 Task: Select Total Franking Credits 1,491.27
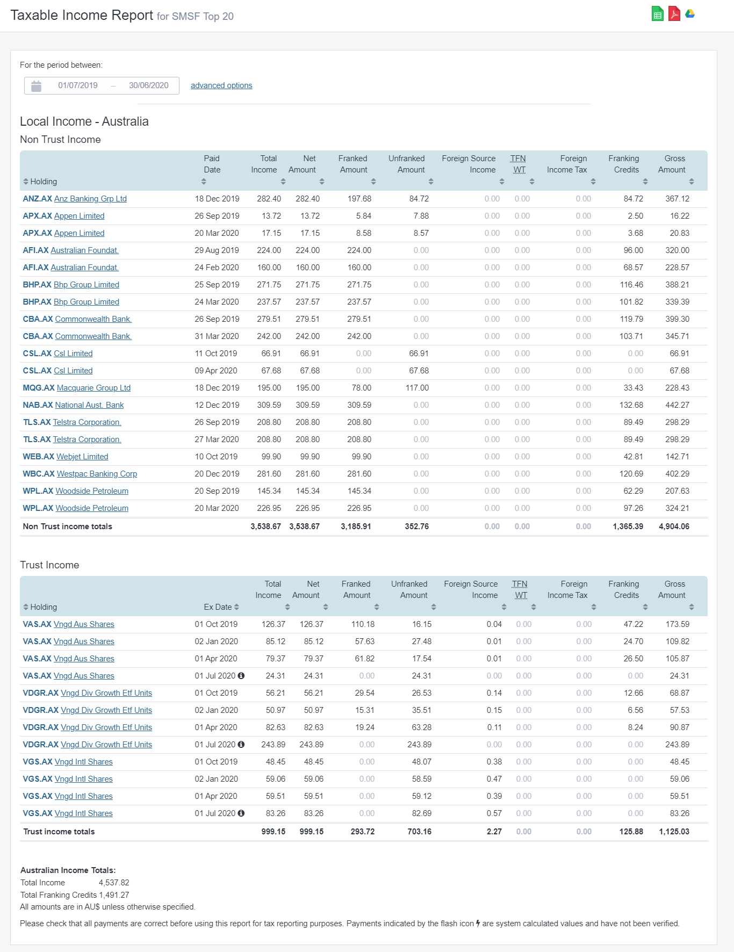coord(114,895)
